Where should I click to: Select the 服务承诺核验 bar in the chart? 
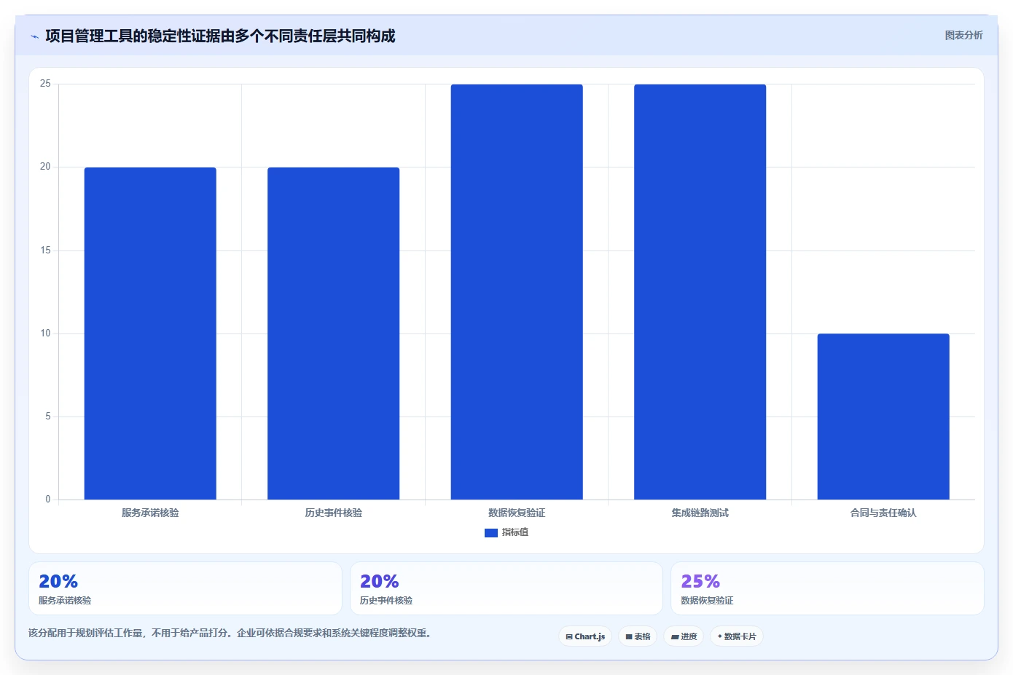pos(150,333)
